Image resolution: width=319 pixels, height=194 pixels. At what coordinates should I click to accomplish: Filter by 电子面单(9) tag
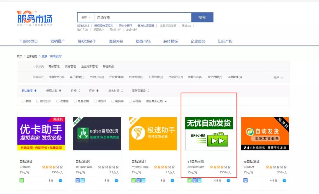(x=77, y=77)
